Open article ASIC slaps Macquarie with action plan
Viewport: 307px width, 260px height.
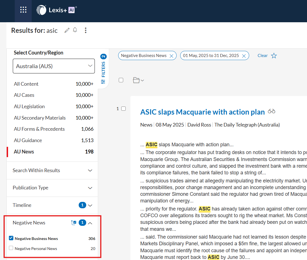[x=202, y=112]
